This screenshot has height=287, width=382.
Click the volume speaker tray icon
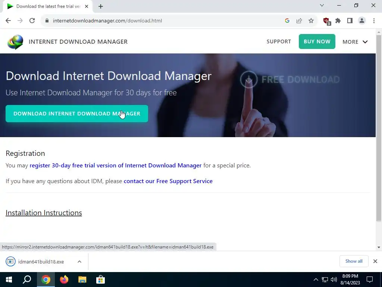tap(334, 280)
